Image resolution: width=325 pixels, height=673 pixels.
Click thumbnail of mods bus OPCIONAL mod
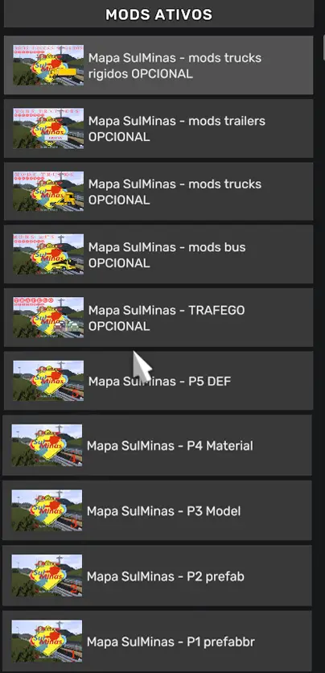click(48, 254)
